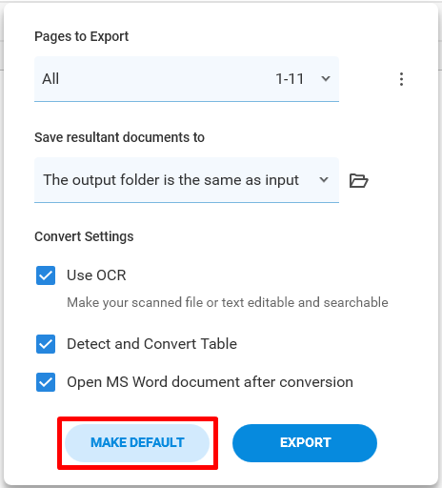This screenshot has width=442, height=488.
Task: Click the 'Save resultant documents to' heading
Action: [119, 137]
